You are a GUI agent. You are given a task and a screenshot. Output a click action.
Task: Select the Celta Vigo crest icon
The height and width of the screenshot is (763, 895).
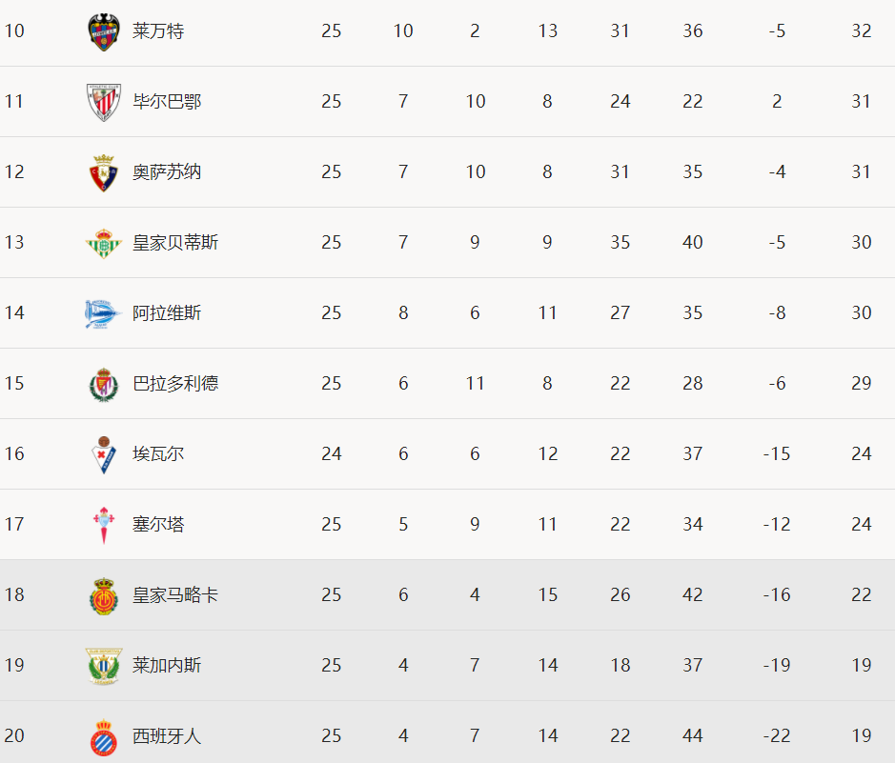coord(103,525)
